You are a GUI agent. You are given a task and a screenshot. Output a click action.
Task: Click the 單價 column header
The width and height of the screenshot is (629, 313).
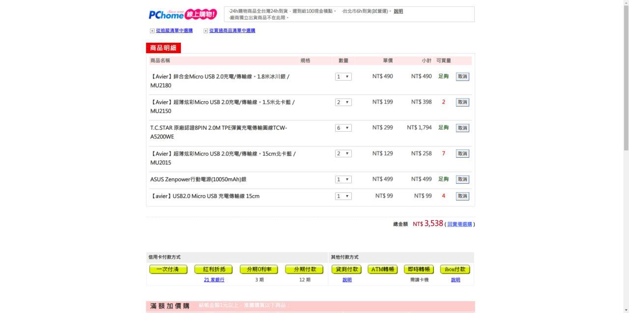click(388, 60)
